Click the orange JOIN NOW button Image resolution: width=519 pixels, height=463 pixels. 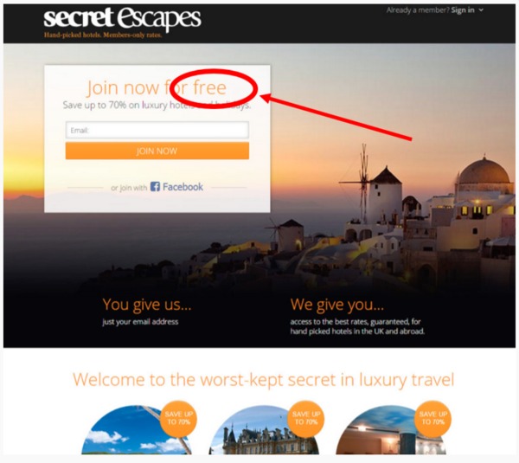(157, 151)
